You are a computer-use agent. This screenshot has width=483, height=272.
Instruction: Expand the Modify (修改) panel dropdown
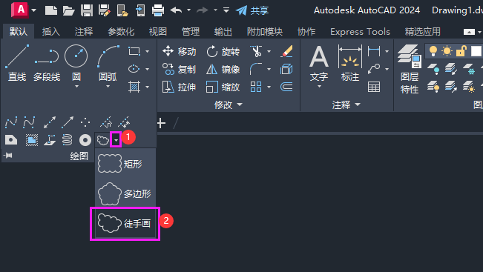click(x=229, y=105)
